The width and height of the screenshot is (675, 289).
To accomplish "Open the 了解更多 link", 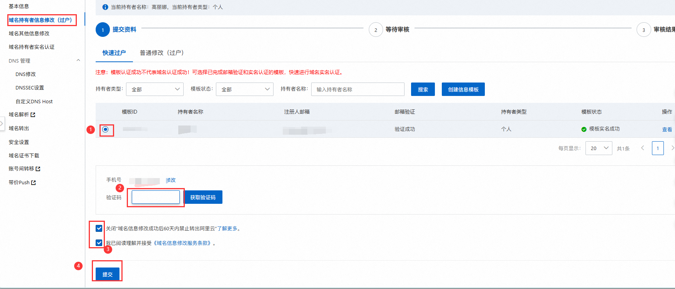I will click(227, 228).
